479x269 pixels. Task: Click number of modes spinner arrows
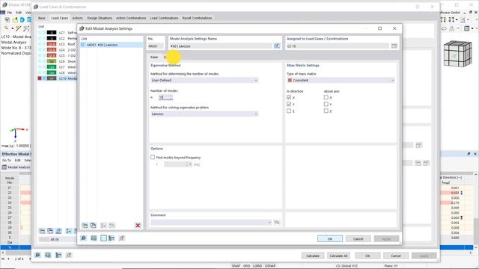[x=171, y=97]
